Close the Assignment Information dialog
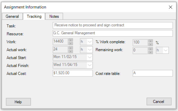Viewport: 178px width, 111px height. pos(170,7)
